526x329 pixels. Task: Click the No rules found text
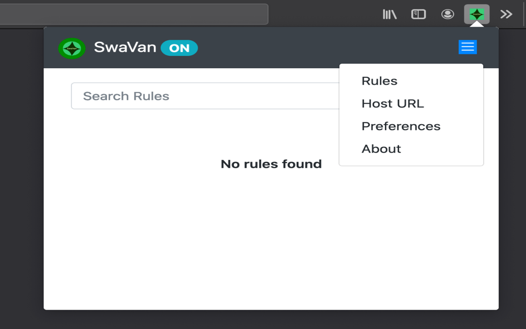[271, 164]
